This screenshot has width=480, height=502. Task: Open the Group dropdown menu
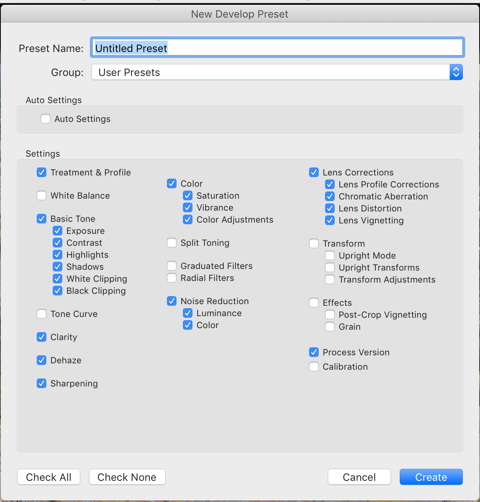(x=277, y=72)
